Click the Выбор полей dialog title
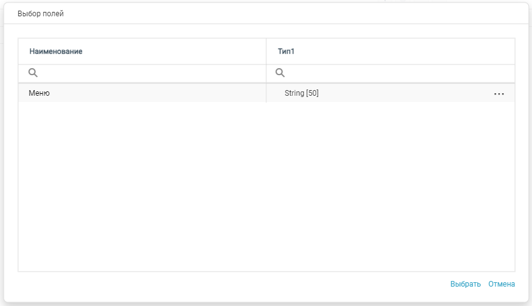Screen dimensions: 532x306 pos(41,14)
